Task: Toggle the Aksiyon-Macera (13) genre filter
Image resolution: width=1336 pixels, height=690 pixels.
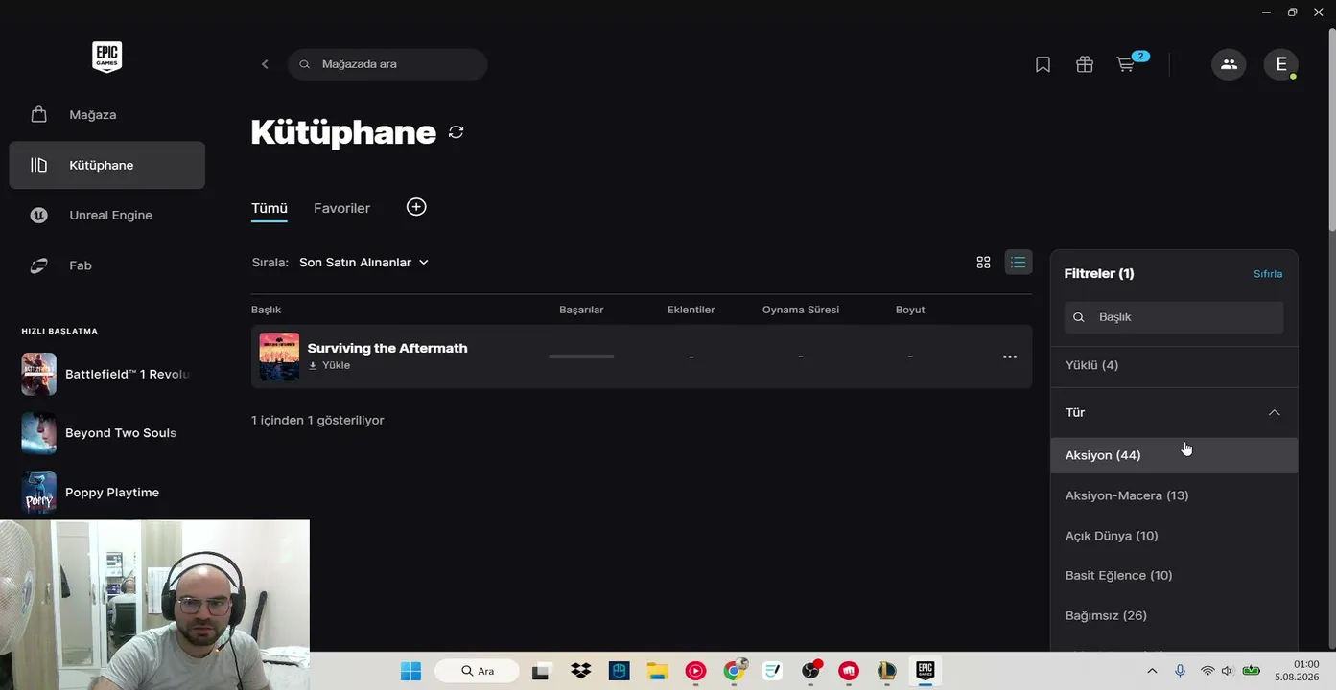Action: click(1174, 495)
